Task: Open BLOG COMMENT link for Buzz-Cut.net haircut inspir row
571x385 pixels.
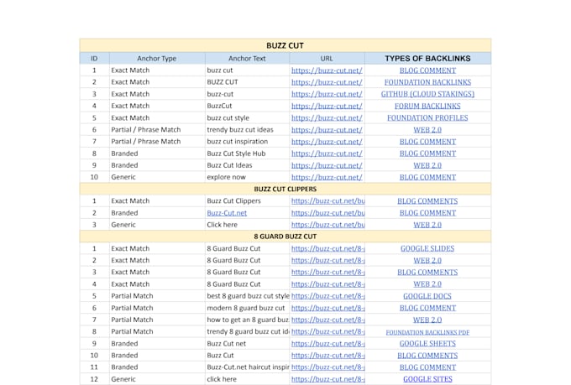Action: 427,367
